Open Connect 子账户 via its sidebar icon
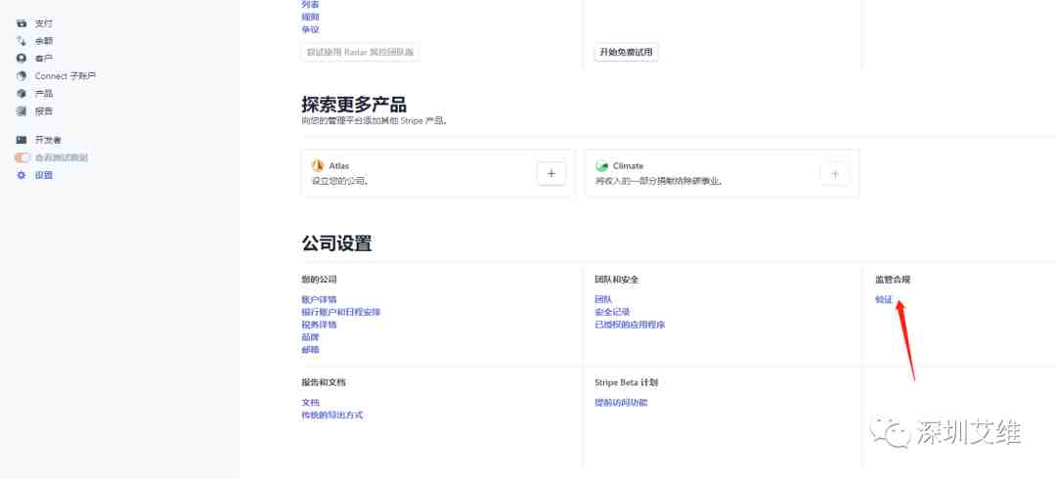Screen dimensions: 1056x479 click(22, 76)
